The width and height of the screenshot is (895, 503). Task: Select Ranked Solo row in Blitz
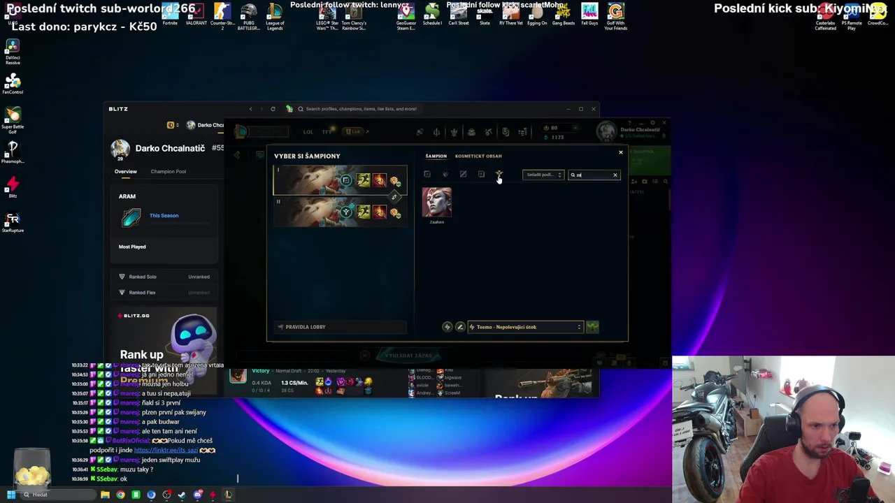(x=165, y=277)
